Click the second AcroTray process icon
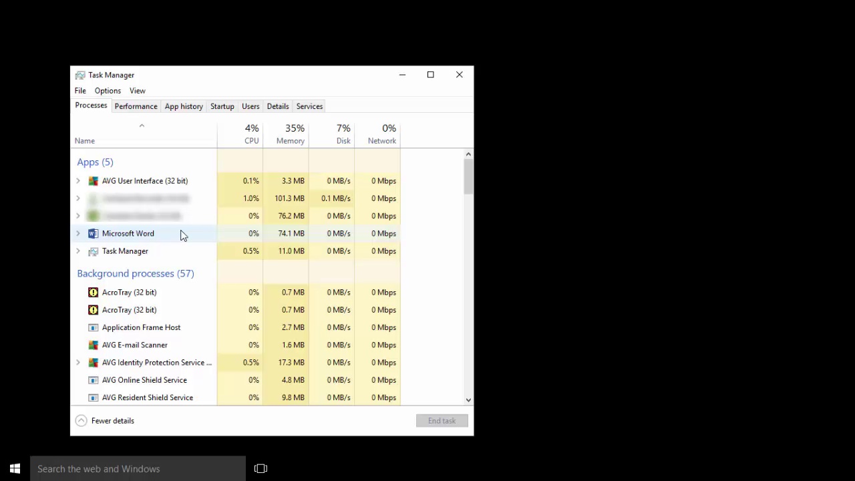 coord(94,310)
